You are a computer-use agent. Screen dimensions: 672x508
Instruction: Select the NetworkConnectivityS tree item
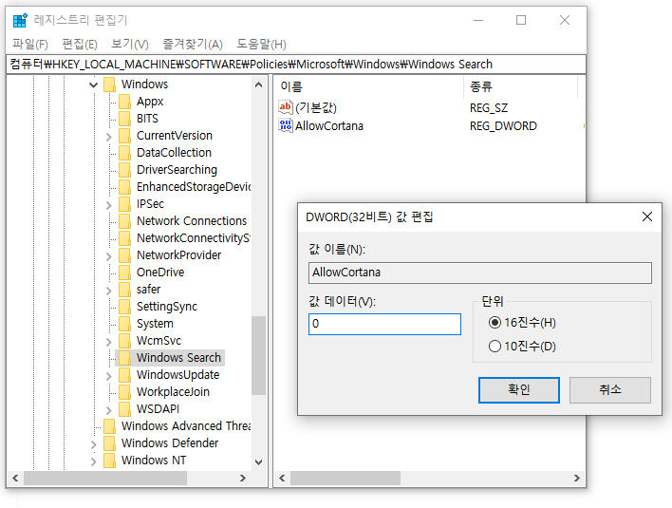point(194,238)
